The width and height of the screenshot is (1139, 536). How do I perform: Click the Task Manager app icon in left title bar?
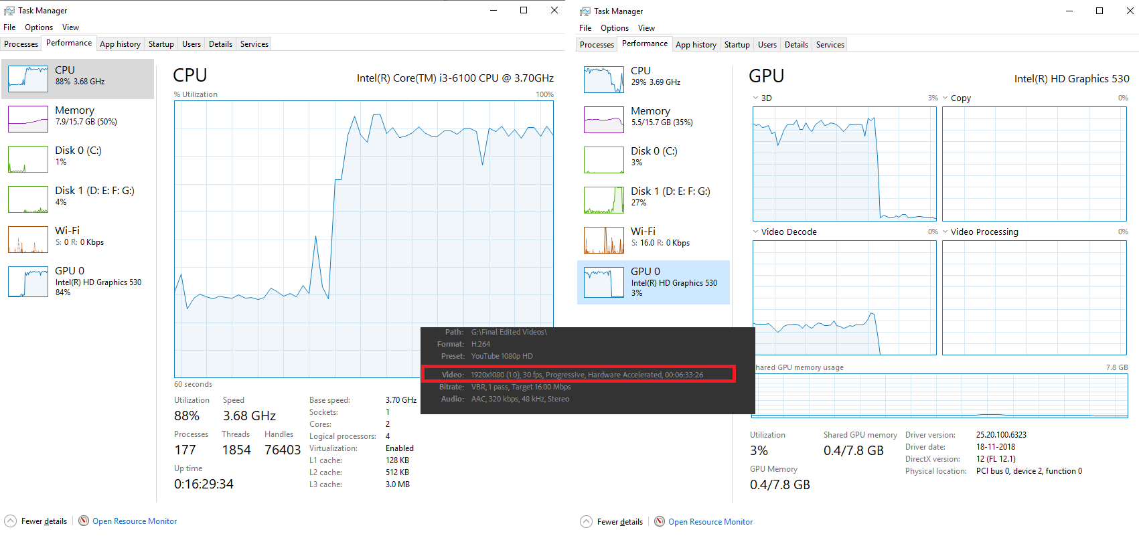point(9,11)
